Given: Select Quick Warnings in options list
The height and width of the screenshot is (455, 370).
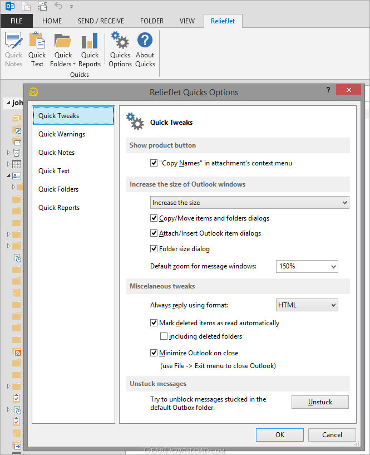Looking at the screenshot, I should (x=73, y=134).
